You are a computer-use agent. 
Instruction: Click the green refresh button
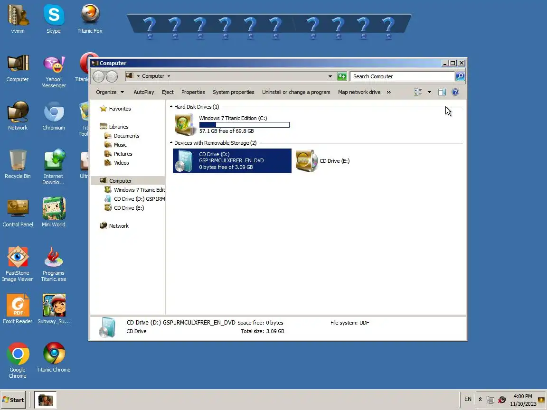click(342, 76)
